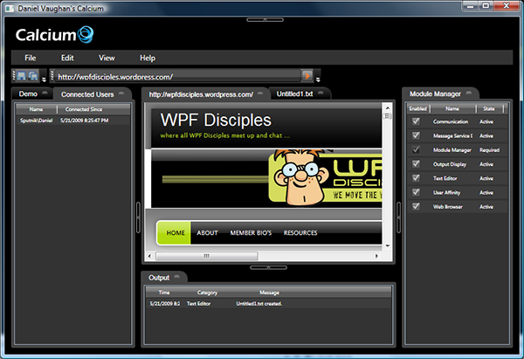
Task: Uncheck the User Affinity module
Action: point(416,192)
